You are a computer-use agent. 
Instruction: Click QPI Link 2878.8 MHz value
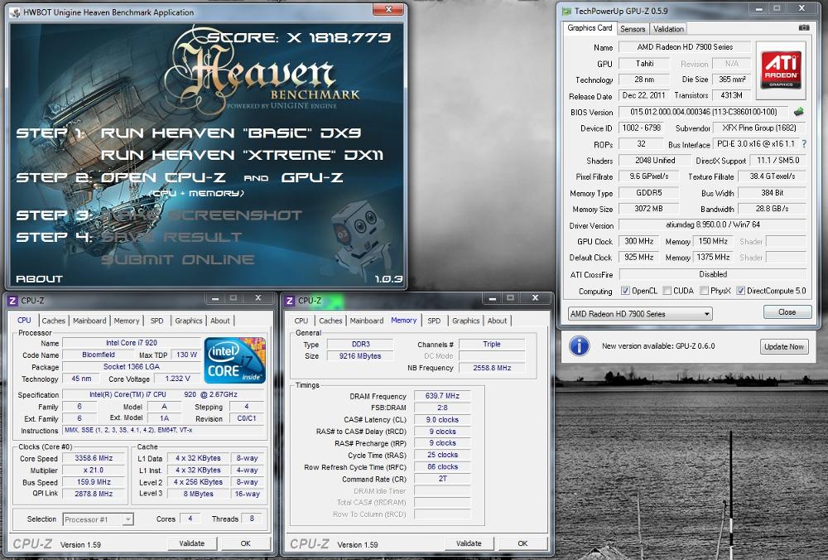click(x=94, y=494)
